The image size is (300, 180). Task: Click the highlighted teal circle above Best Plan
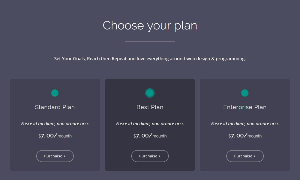point(150,93)
